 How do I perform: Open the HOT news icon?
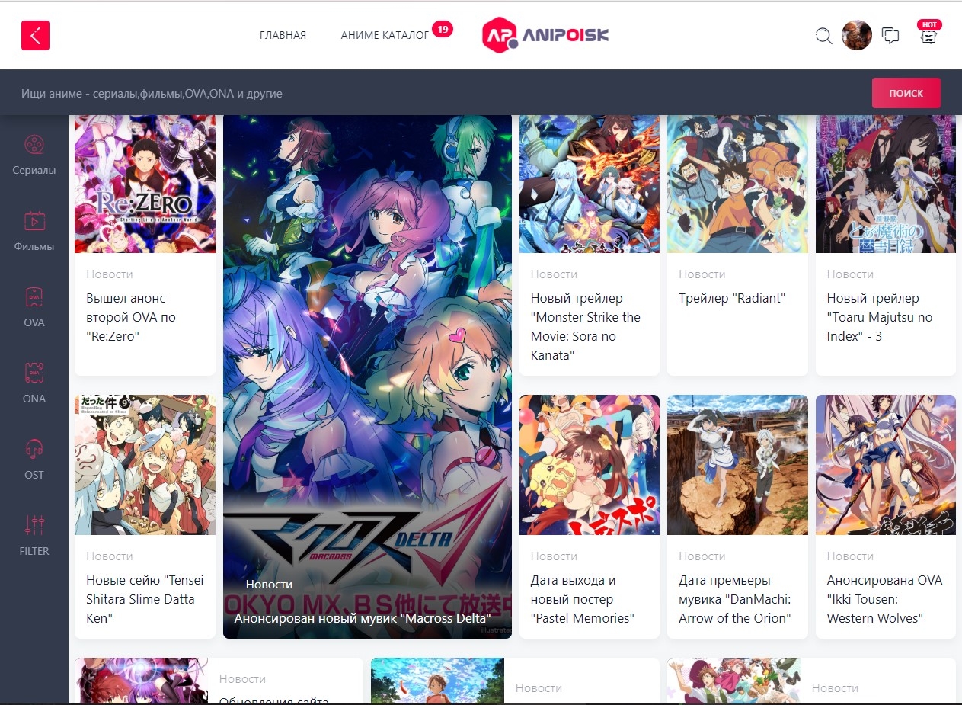tap(928, 34)
